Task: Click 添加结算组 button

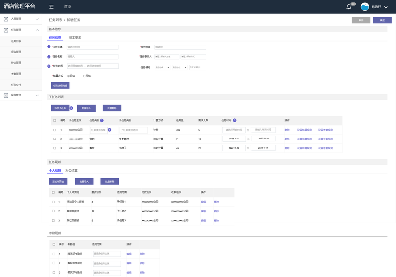Action: [x=58, y=181]
